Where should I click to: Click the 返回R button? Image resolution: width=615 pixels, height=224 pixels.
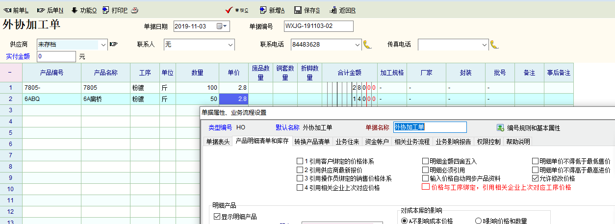click(343, 10)
